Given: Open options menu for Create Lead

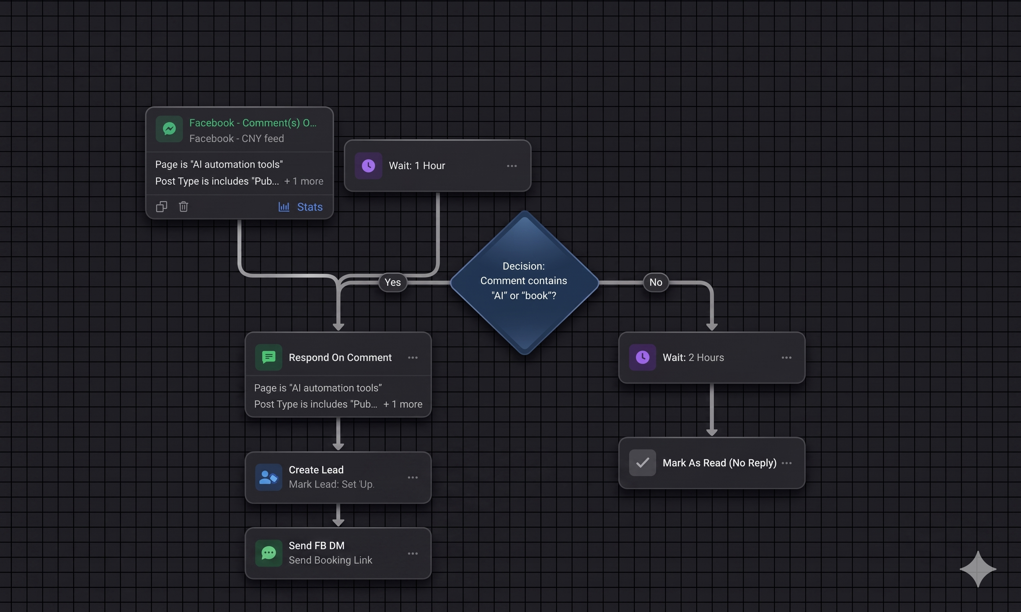Looking at the screenshot, I should 413,478.
